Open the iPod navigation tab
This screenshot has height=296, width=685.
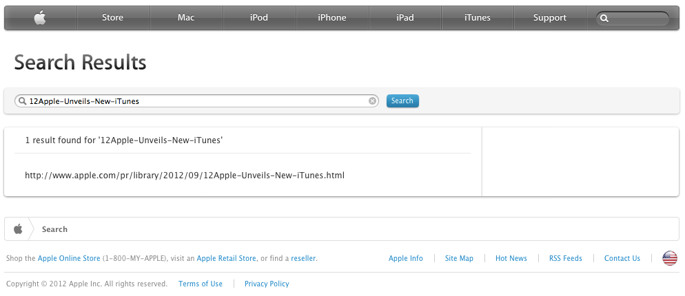click(x=259, y=18)
